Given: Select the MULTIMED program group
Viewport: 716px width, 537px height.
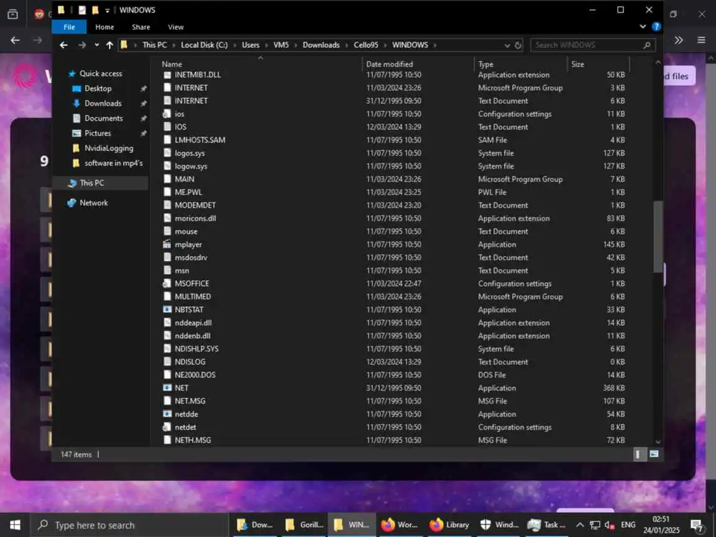Looking at the screenshot, I should point(193,296).
